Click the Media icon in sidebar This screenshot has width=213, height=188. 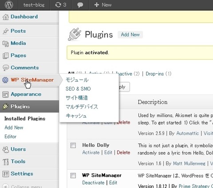pos(6,44)
